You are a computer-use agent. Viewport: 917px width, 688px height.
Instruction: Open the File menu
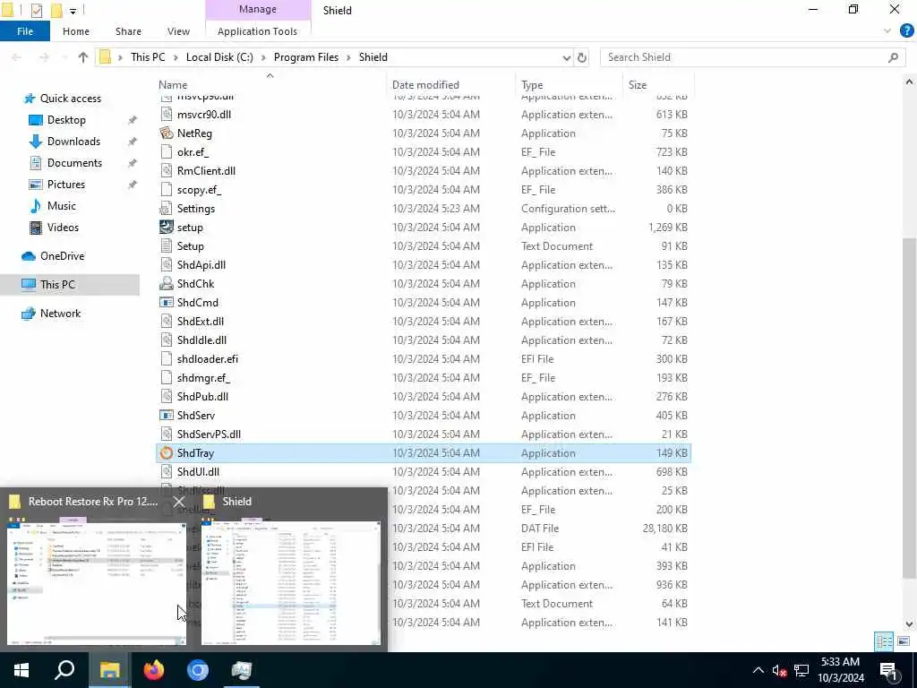tap(25, 31)
